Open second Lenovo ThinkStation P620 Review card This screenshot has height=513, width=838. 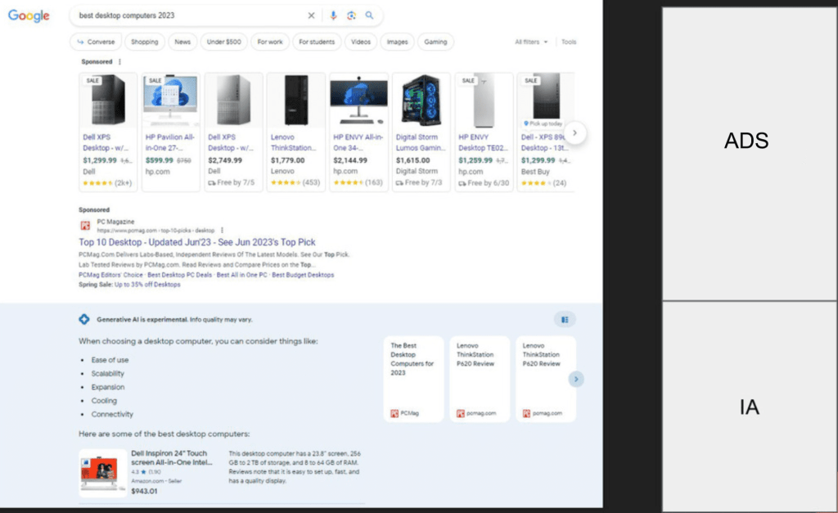coord(546,379)
